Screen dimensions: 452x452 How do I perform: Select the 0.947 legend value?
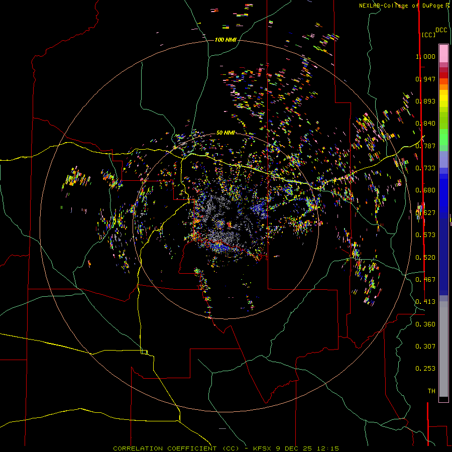pyautogui.click(x=425, y=79)
